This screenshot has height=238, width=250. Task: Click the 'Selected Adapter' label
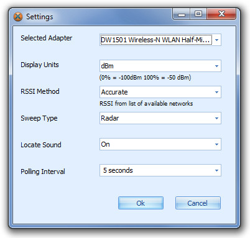point(47,38)
